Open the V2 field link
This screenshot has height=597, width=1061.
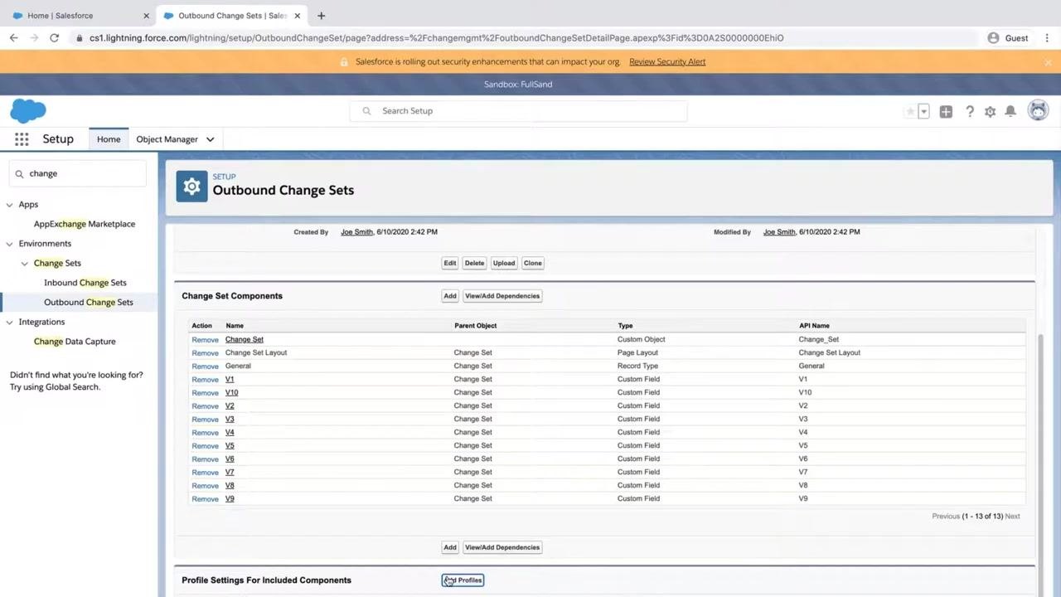[x=230, y=405]
